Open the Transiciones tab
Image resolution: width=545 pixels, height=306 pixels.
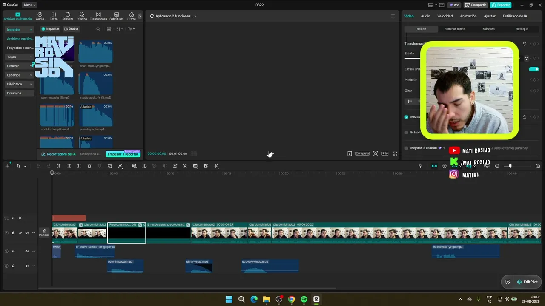(98, 16)
